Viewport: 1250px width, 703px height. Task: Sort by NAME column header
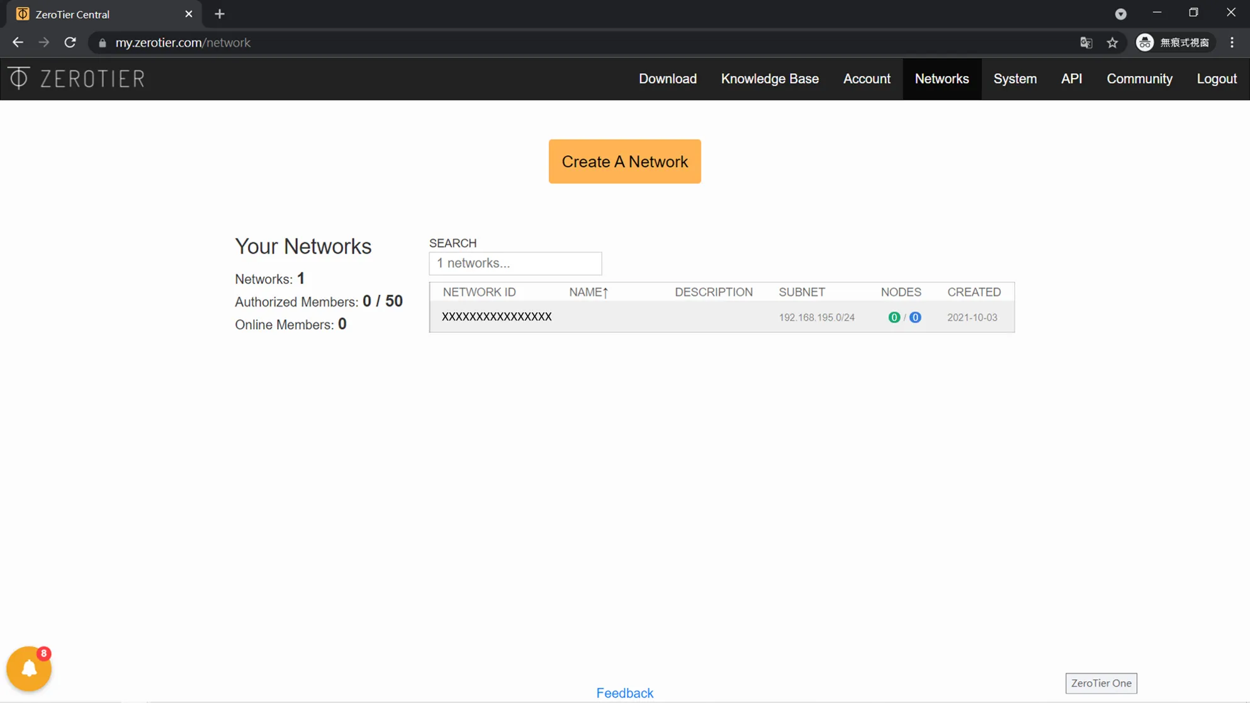(x=588, y=292)
